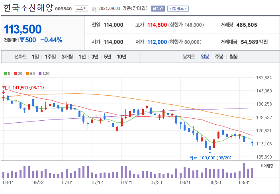This screenshot has width=280, height=194.
Task: Click y-axis label 105,390
Action: 264,157
